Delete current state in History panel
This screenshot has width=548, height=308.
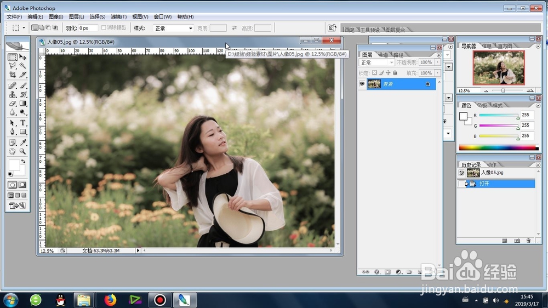(x=528, y=241)
